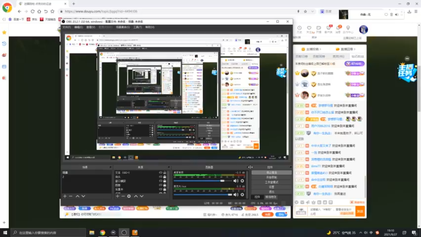Open OBS 编辑(E) menu
Viewport: 421px width, 237px height.
[x=78, y=27]
